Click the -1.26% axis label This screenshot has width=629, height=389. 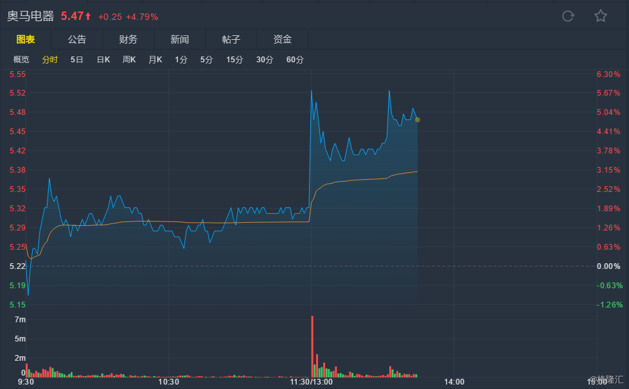(609, 304)
